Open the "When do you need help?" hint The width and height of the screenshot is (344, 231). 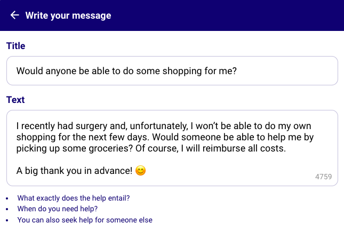58,209
